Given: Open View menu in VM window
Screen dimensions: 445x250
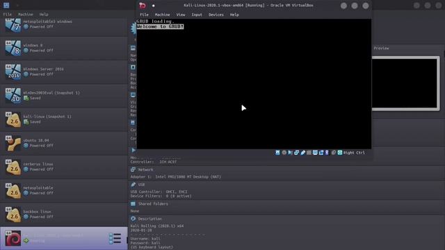Looking at the screenshot, I should click(x=181, y=15).
